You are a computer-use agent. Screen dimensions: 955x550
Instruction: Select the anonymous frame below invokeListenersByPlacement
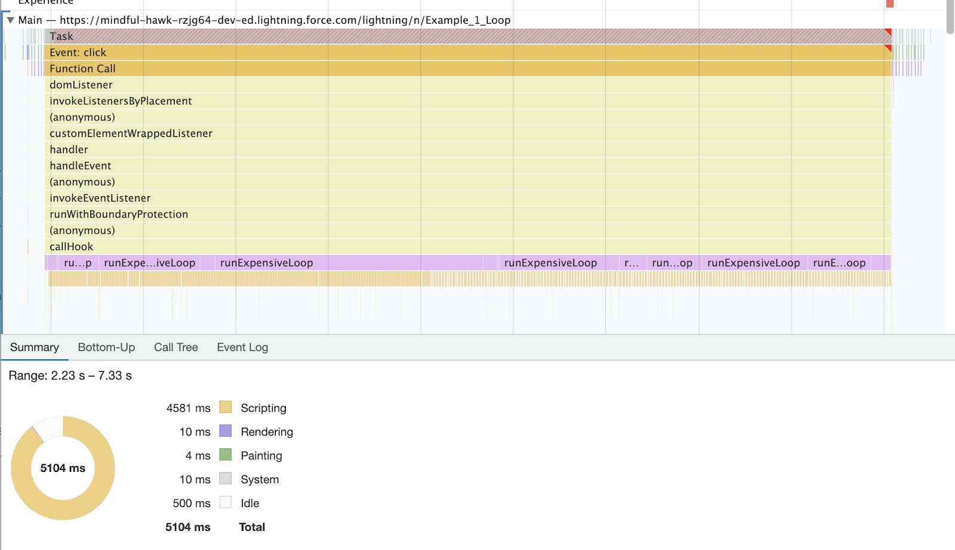tap(467, 117)
